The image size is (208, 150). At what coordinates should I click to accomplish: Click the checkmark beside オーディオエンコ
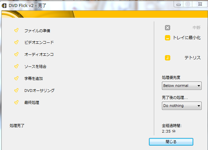(16, 54)
